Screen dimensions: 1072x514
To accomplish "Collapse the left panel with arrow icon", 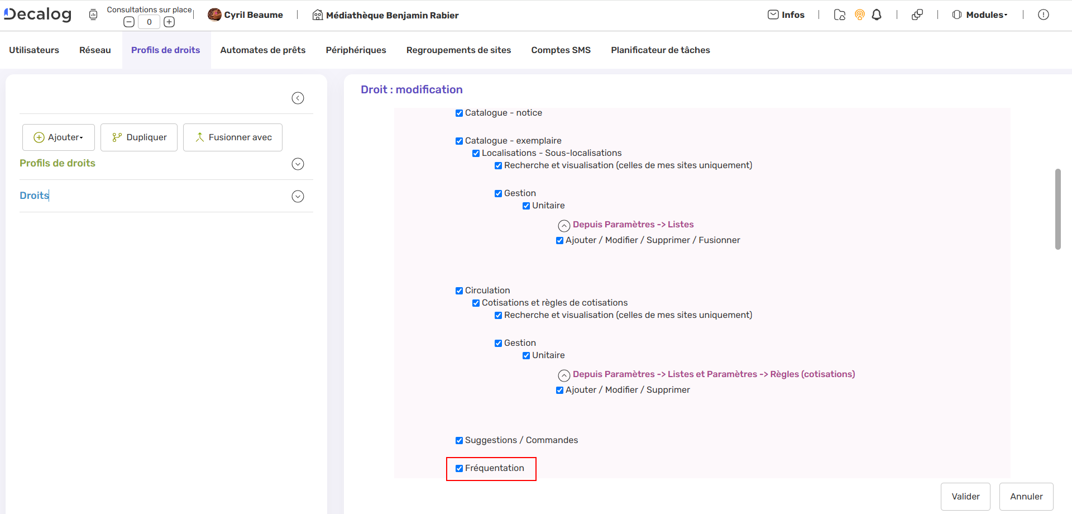I will tap(298, 98).
